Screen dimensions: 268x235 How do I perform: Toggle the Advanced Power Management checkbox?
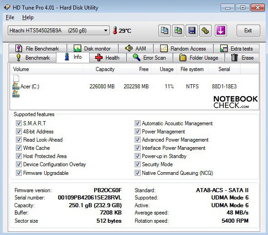137,139
